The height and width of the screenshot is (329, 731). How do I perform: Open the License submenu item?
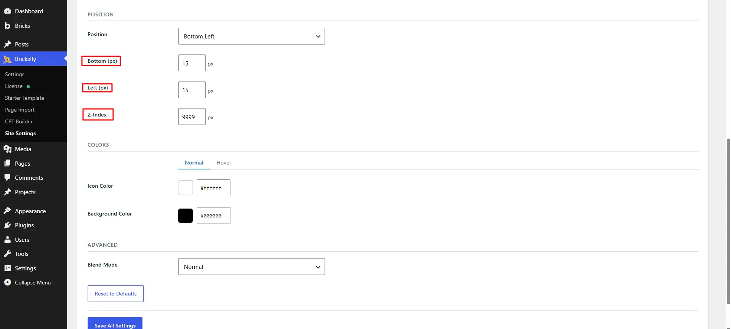click(14, 86)
